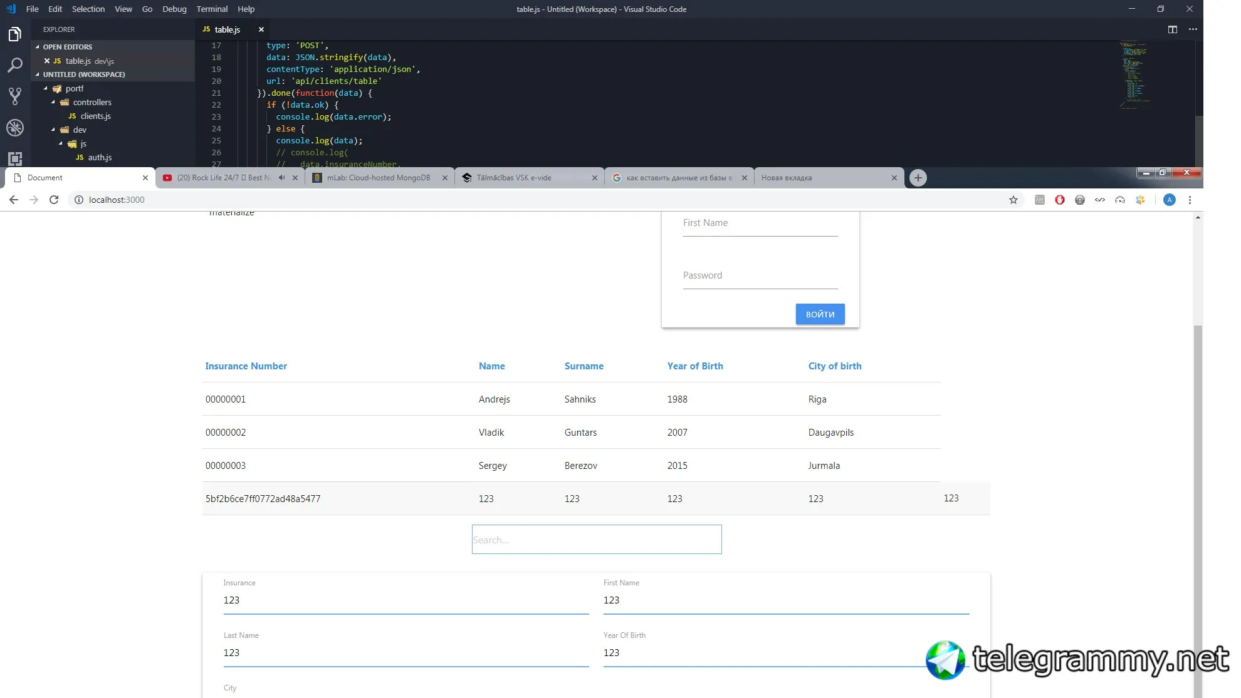The height and width of the screenshot is (698, 1241).
Task: Bookmark this page with star icon
Action: coord(1013,200)
